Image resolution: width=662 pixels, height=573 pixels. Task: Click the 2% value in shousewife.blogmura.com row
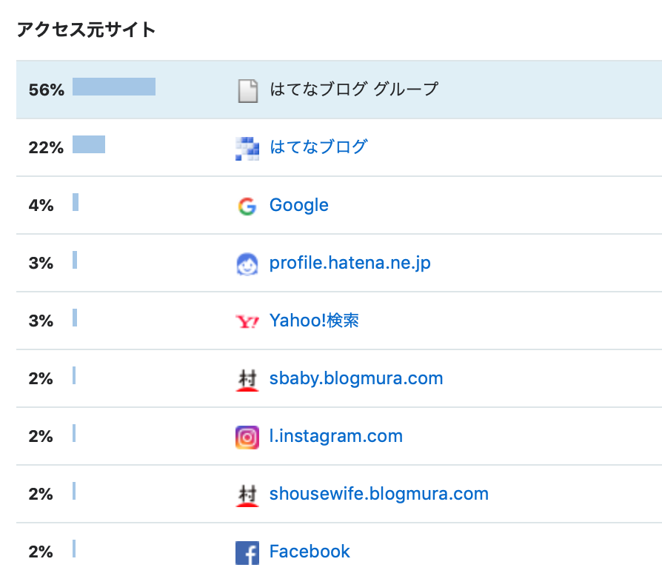point(41,494)
